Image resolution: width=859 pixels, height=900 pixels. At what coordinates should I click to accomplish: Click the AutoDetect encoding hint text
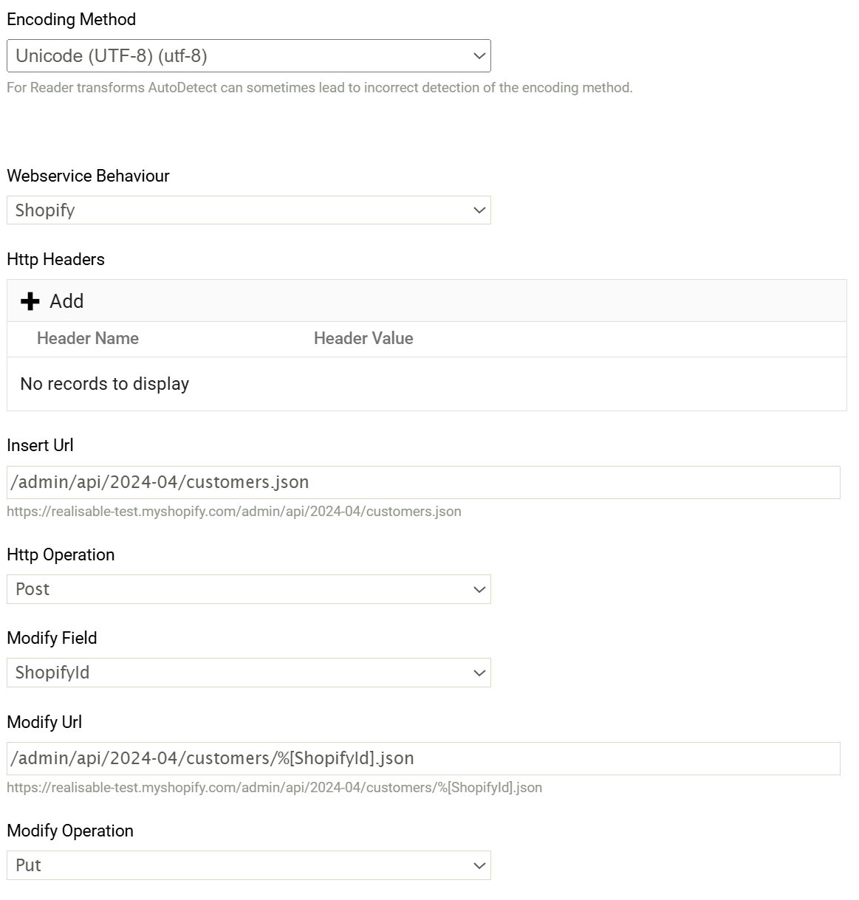pos(319,88)
